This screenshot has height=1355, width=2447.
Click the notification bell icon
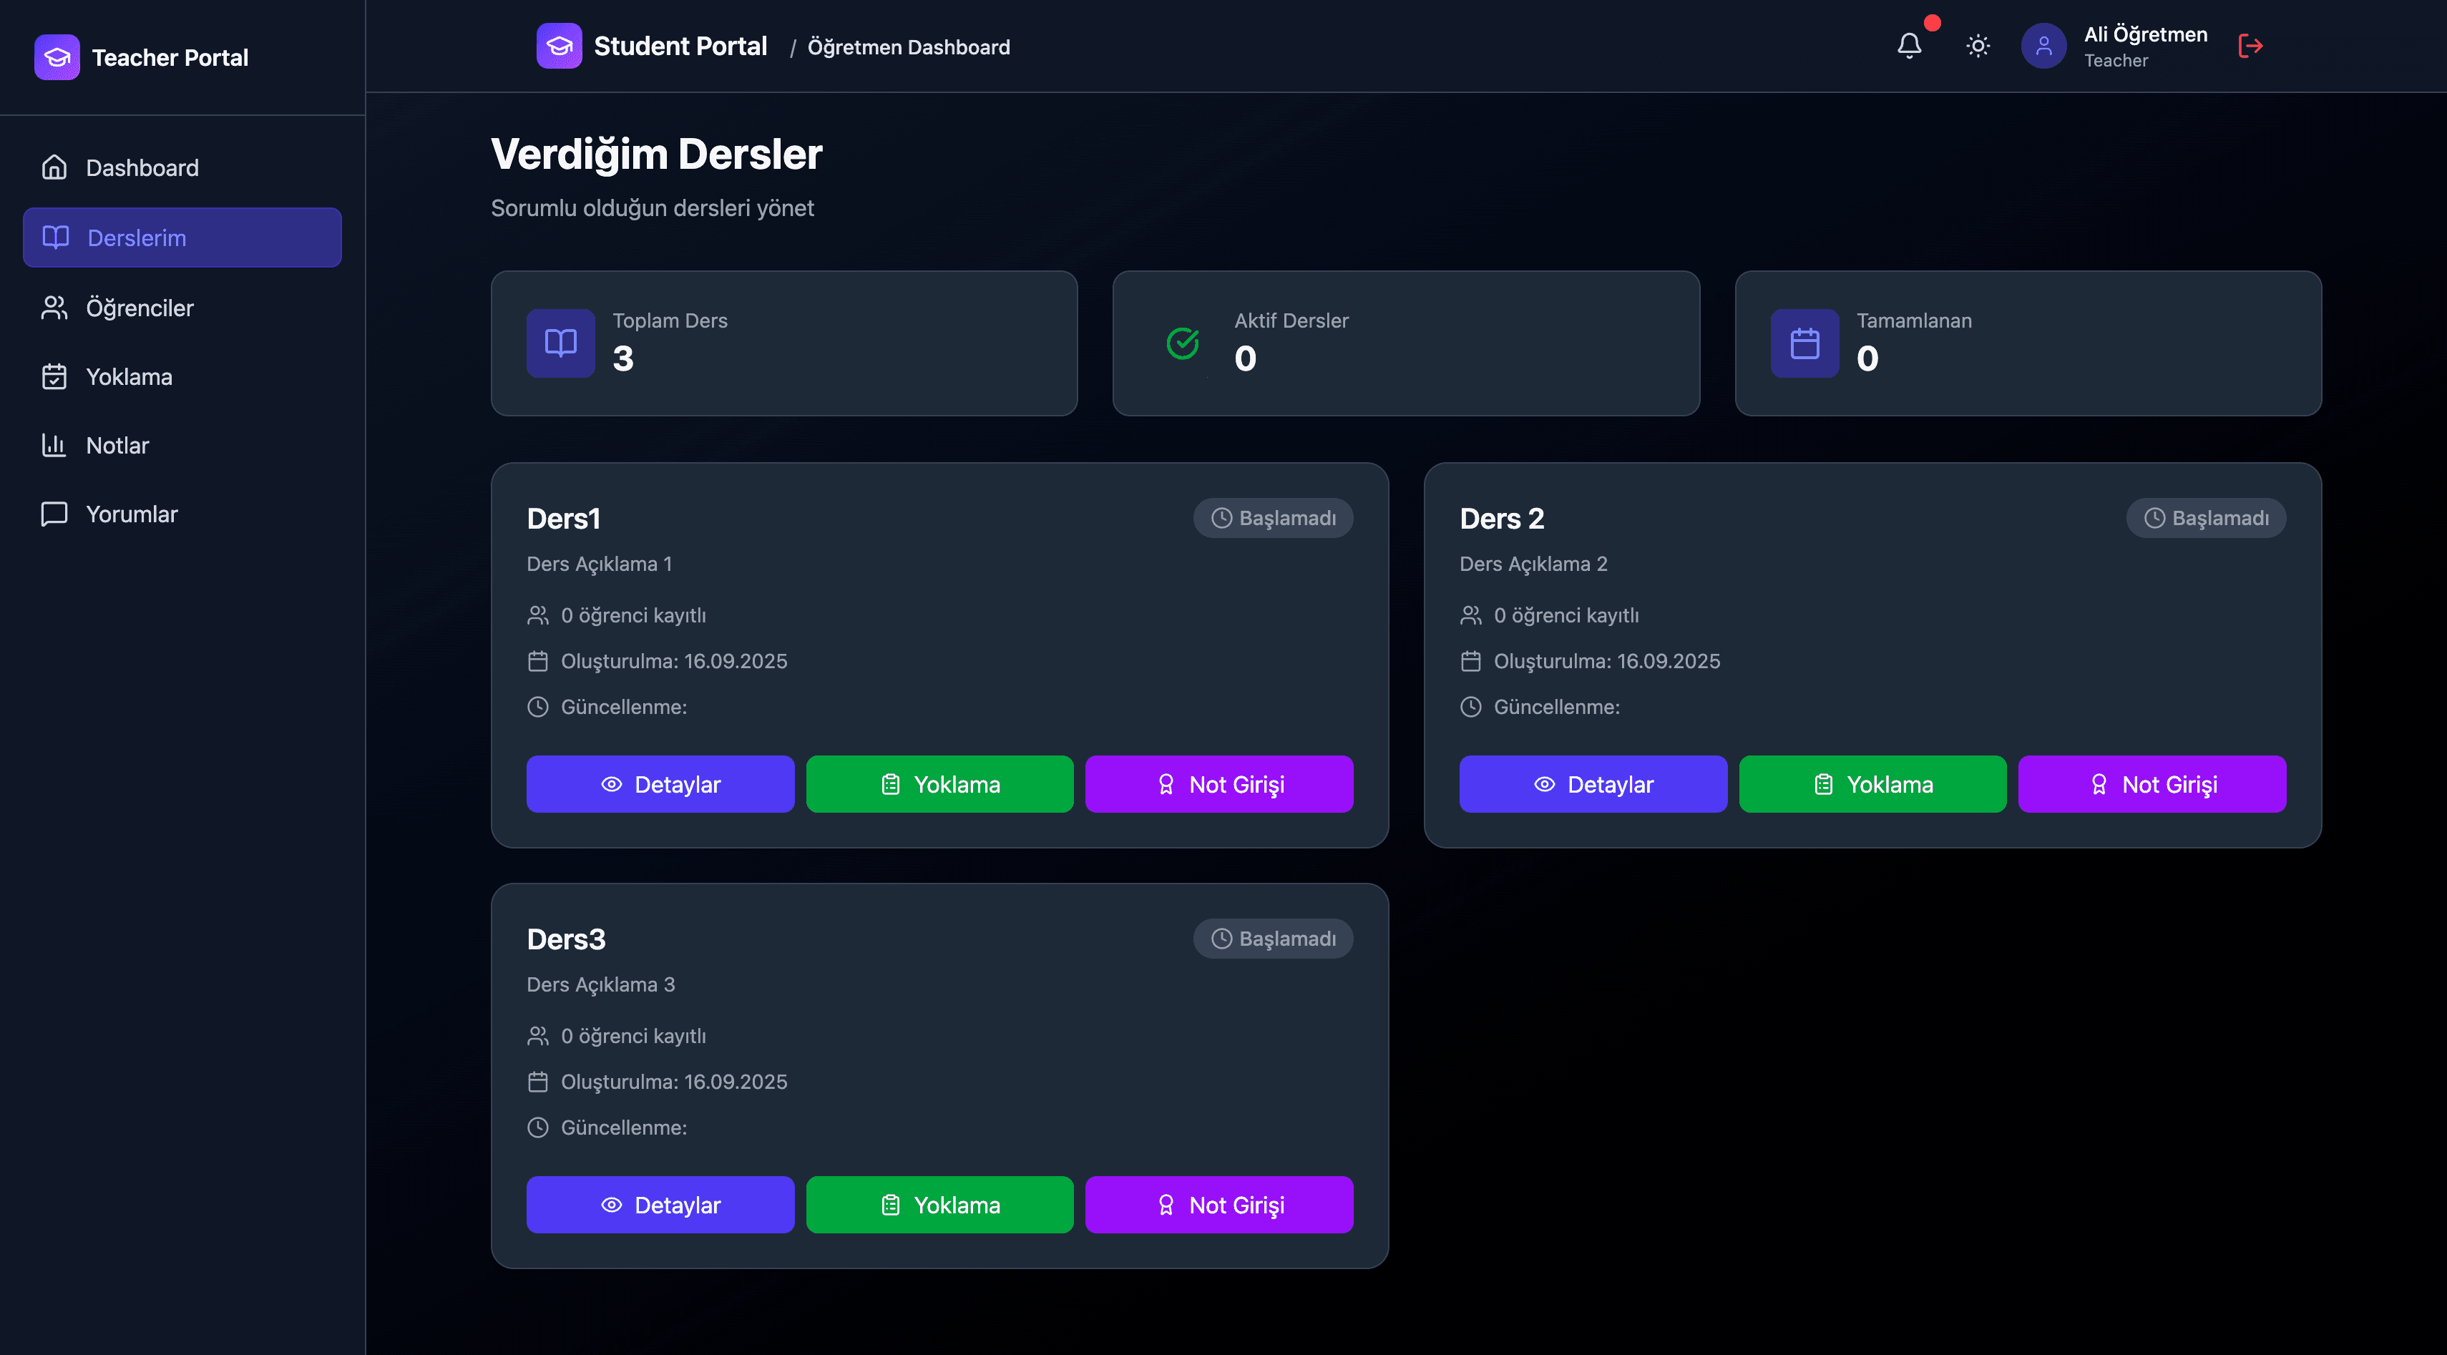click(1910, 46)
